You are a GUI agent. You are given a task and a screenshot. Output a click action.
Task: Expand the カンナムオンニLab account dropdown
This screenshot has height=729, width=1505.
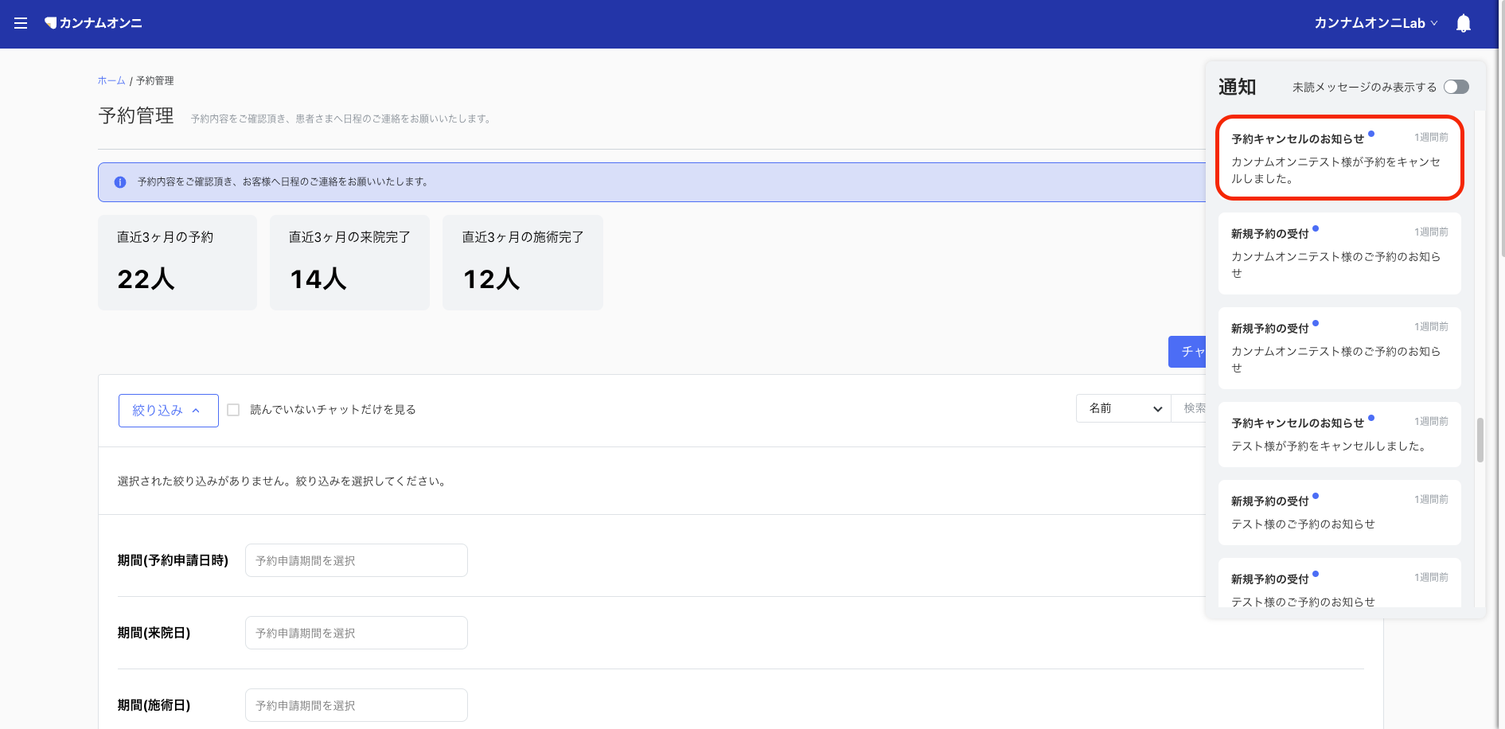(1375, 23)
